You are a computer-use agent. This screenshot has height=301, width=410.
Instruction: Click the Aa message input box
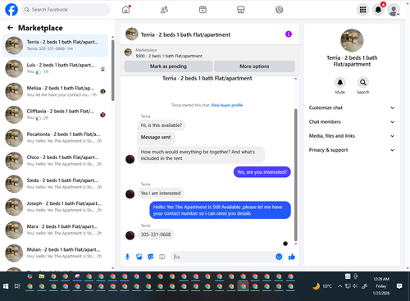[223, 257]
